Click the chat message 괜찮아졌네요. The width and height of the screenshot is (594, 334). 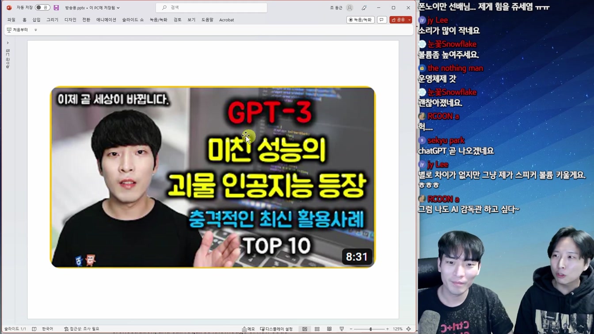pos(440,103)
